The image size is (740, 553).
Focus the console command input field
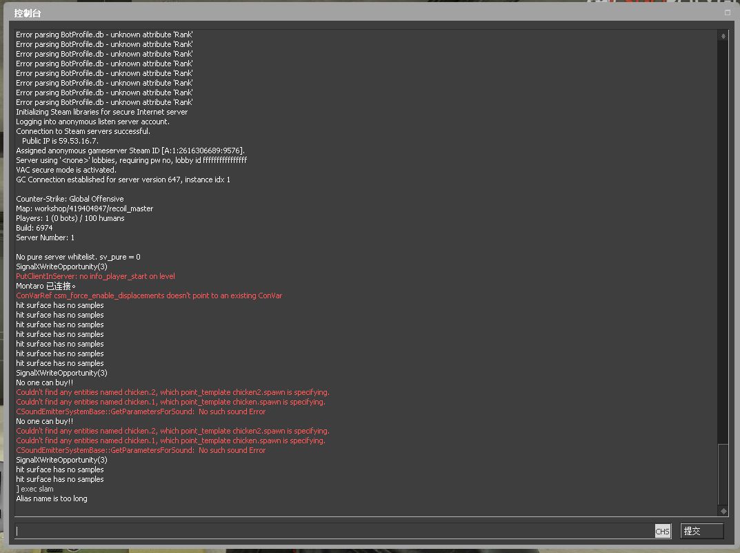(x=333, y=531)
